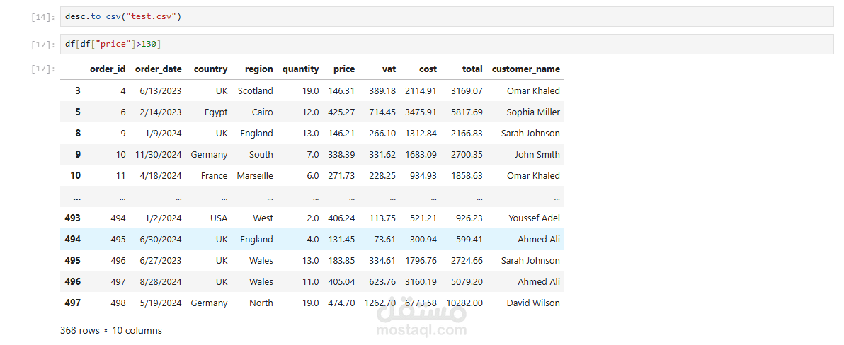Screen dimensions: 844x345
Task: Select the quantity column header
Action: tap(300, 69)
